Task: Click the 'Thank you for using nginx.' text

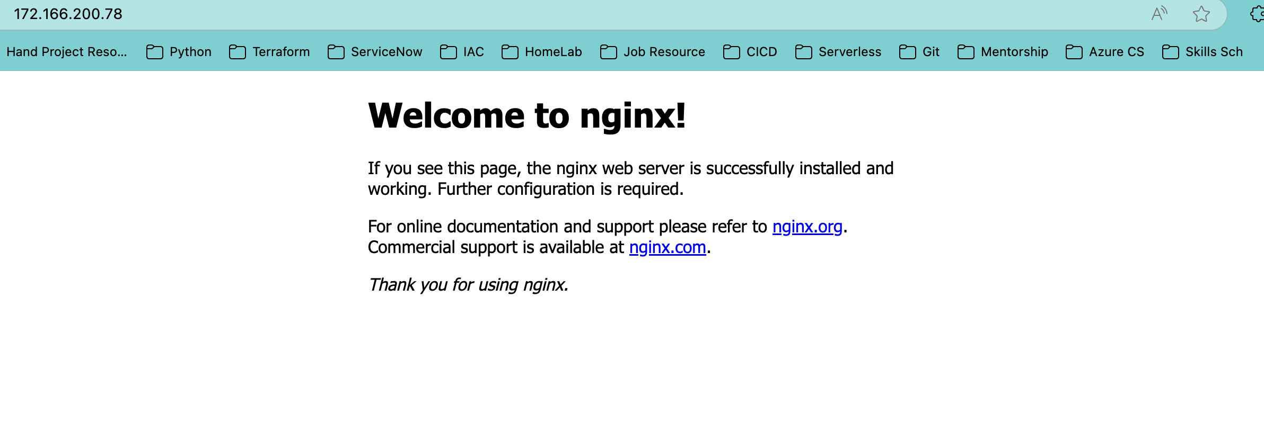Action: pos(468,285)
